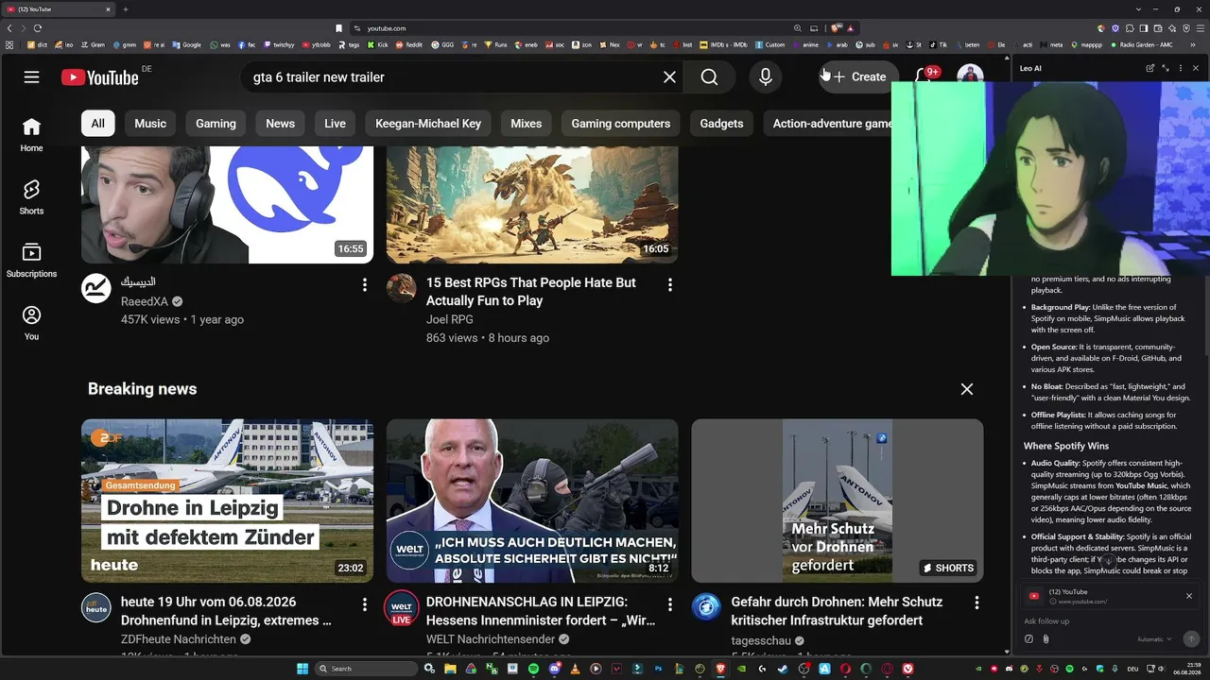The width and height of the screenshot is (1210, 680).
Task: Select the All filter chip
Action: 98,124
